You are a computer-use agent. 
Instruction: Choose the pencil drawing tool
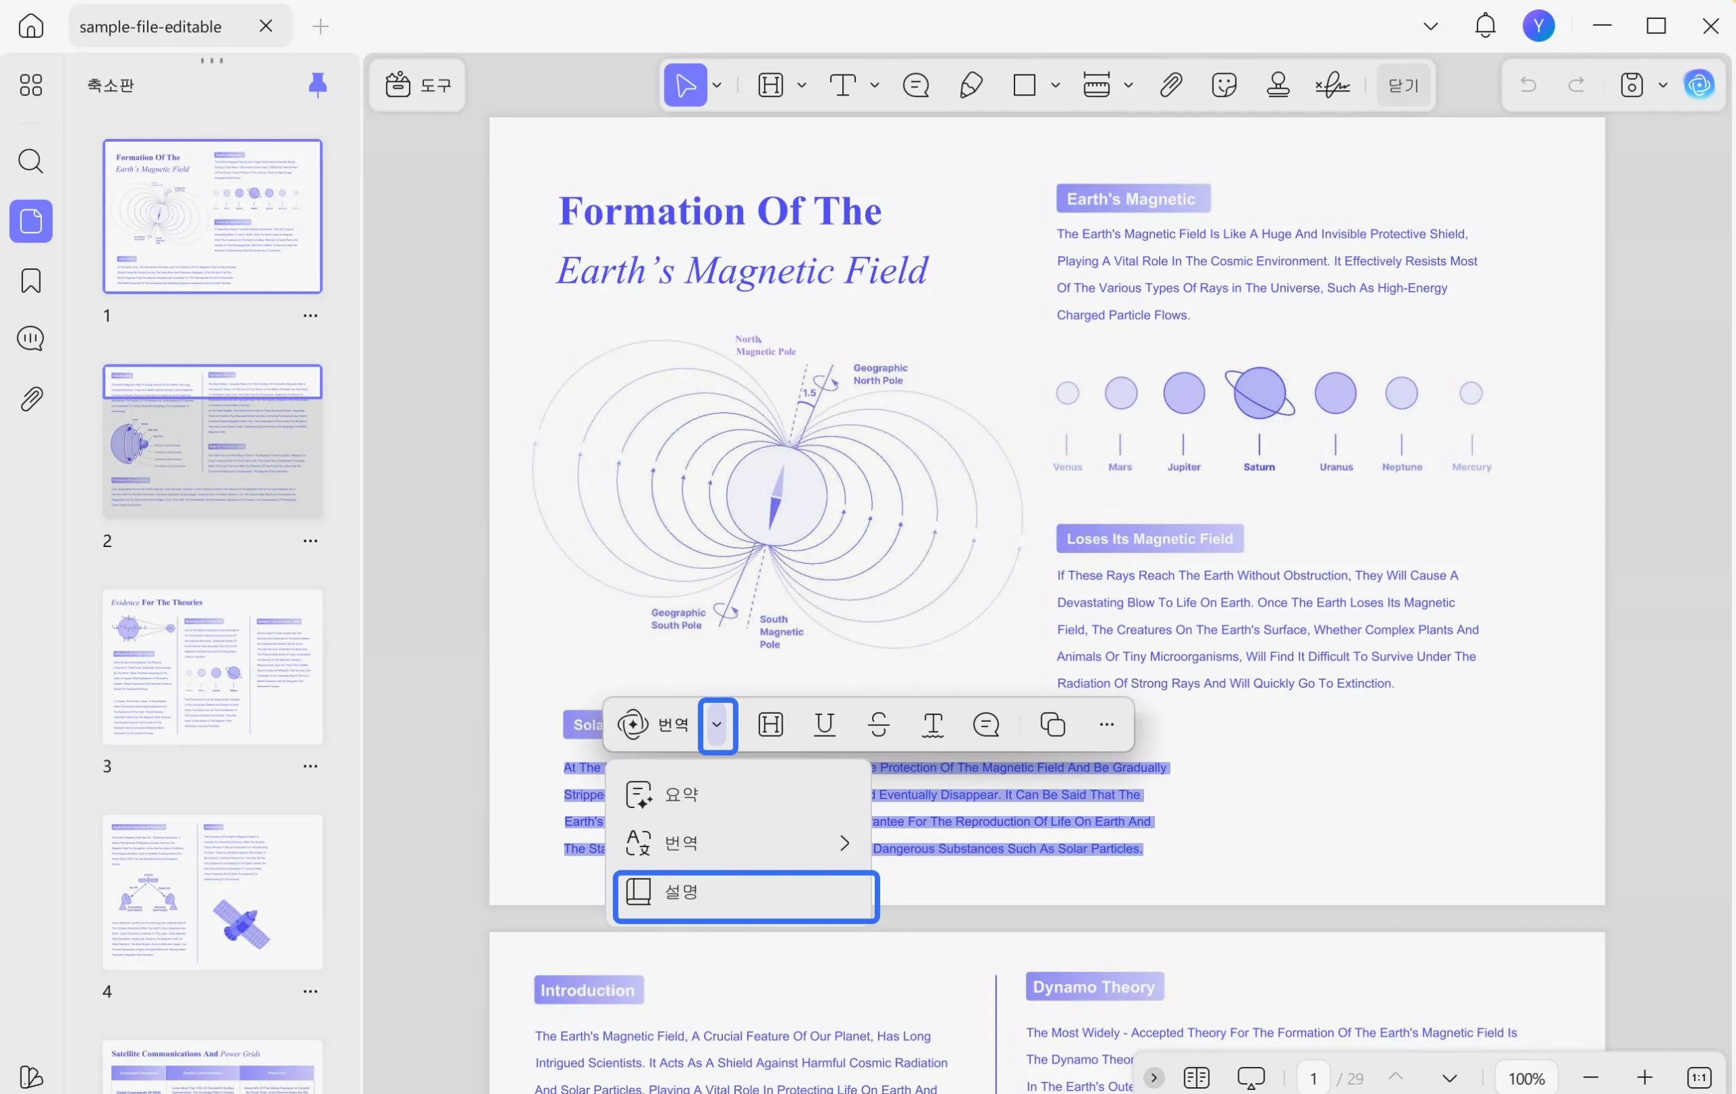971,85
